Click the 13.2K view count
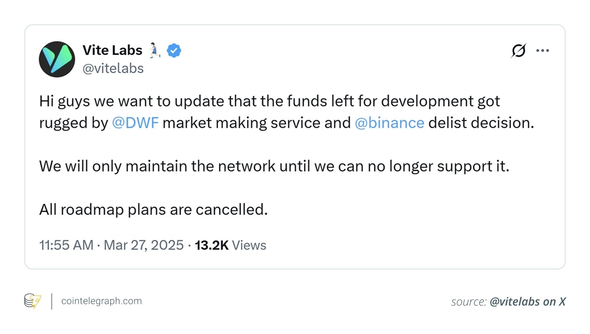Screen dimensions: 590x334 click(212, 245)
